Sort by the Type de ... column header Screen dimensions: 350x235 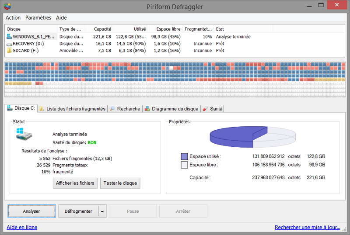71,29
